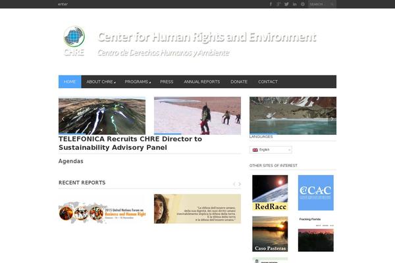Open the Caso Pasteras thumbnail
This screenshot has width=395, height=263.
(x=270, y=234)
